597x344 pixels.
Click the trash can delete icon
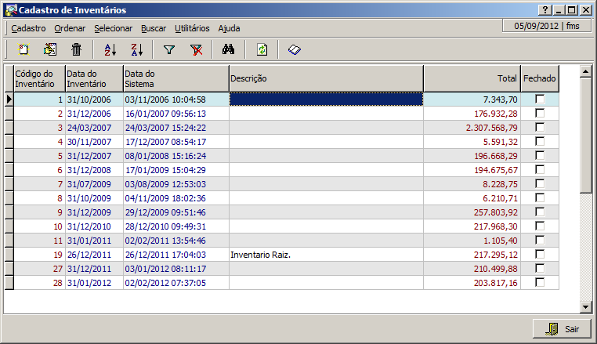[x=76, y=50]
